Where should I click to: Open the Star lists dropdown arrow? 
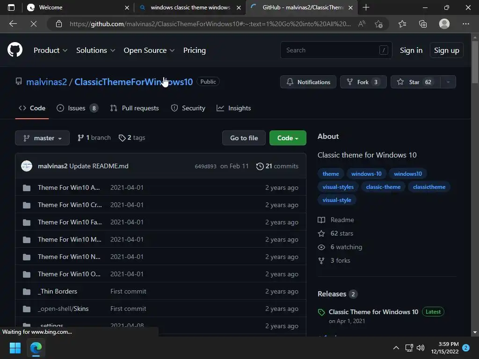(x=448, y=82)
